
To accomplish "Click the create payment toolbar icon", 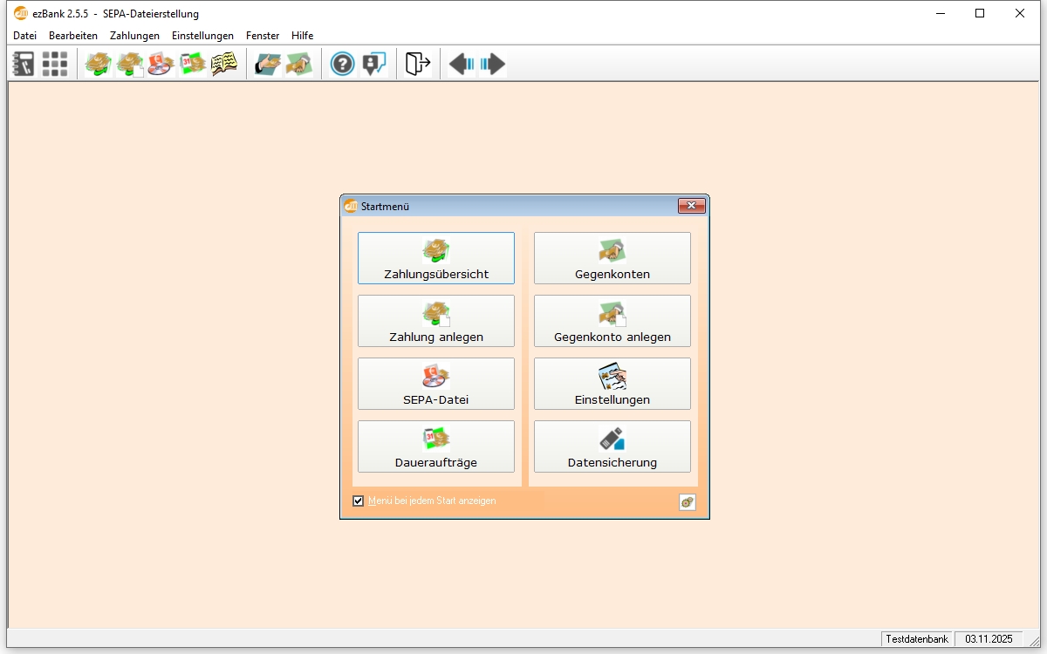I will tap(130, 64).
